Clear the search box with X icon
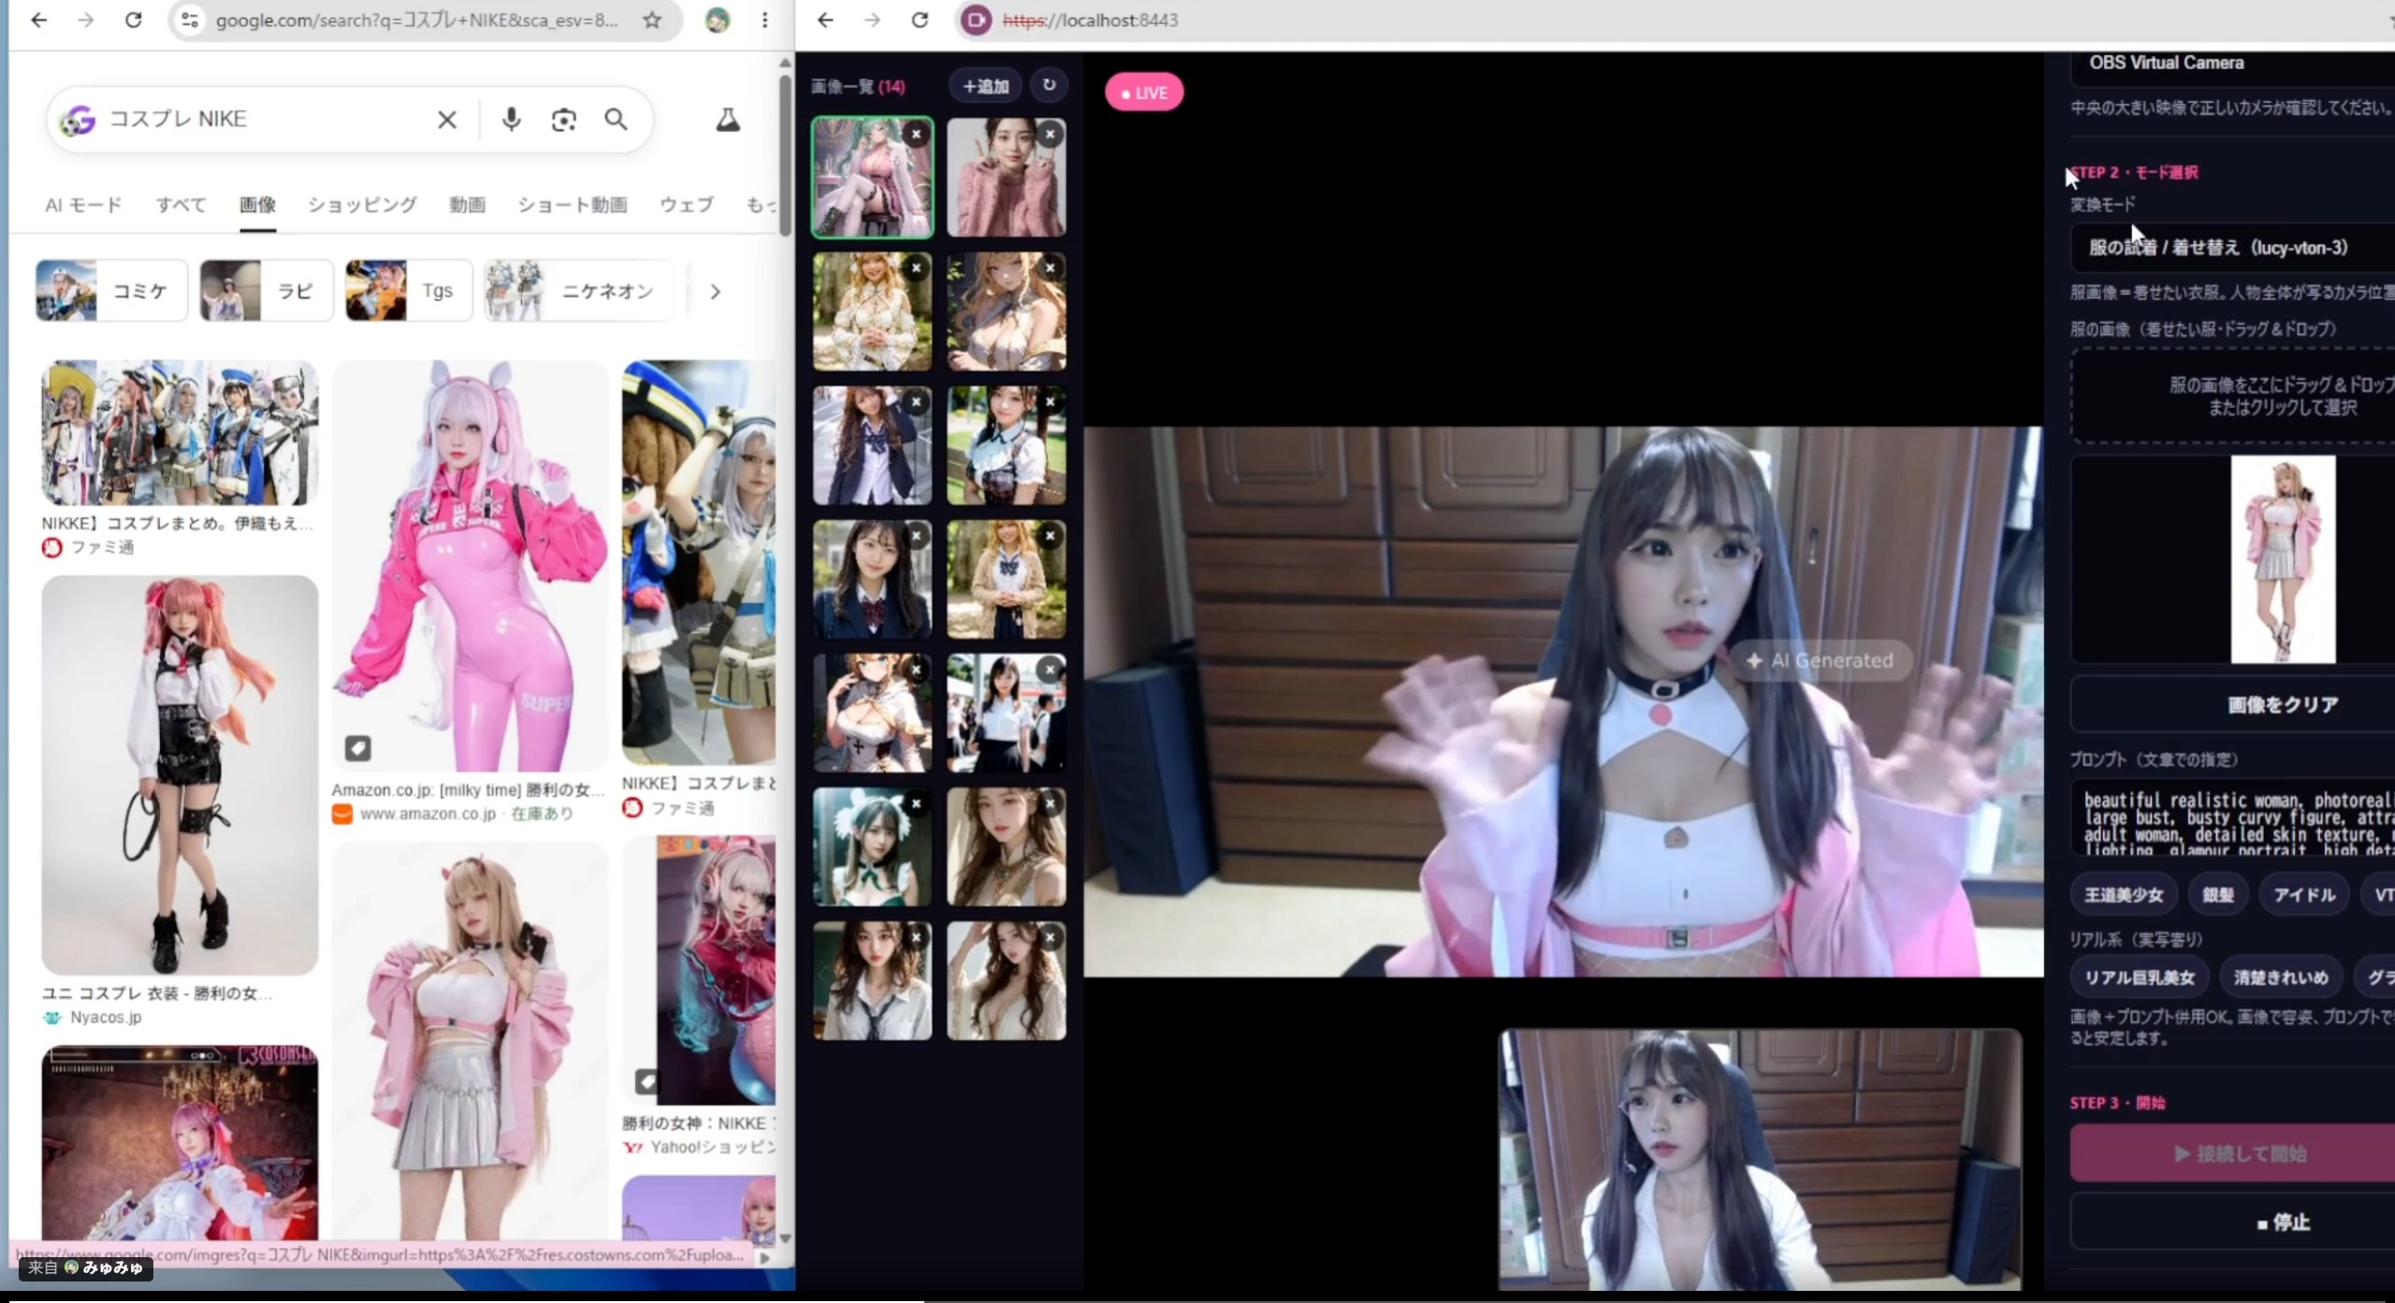Screen dimensions: 2395x1303 pyautogui.click(x=447, y=120)
